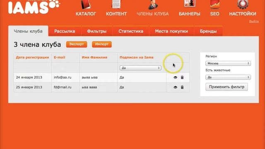The width and height of the screenshot is (265, 149).
Task: Delete member info@aa.ru with trash icon
Action: (182, 77)
